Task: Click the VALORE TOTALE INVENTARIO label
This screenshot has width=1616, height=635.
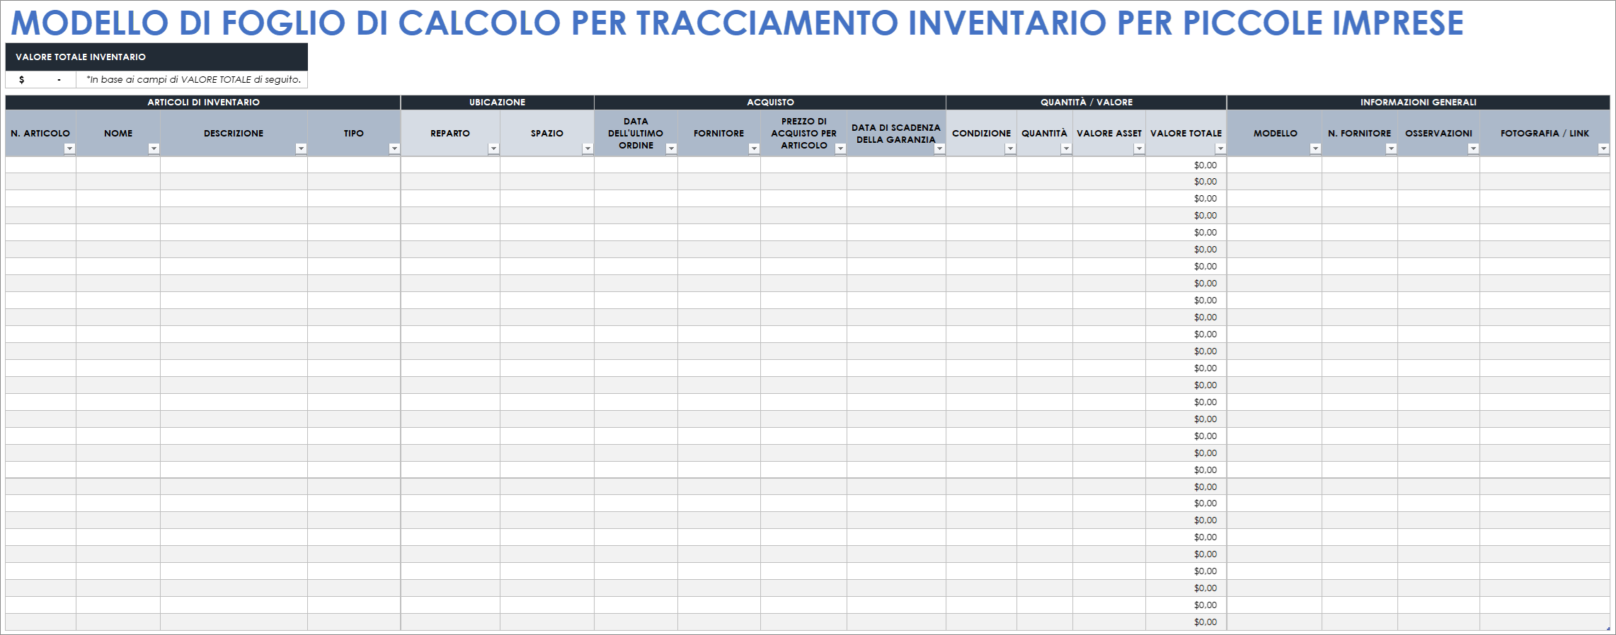Action: click(x=81, y=57)
